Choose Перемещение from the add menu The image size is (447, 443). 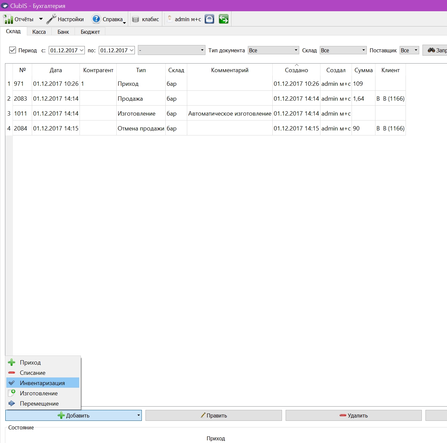[x=43, y=403]
